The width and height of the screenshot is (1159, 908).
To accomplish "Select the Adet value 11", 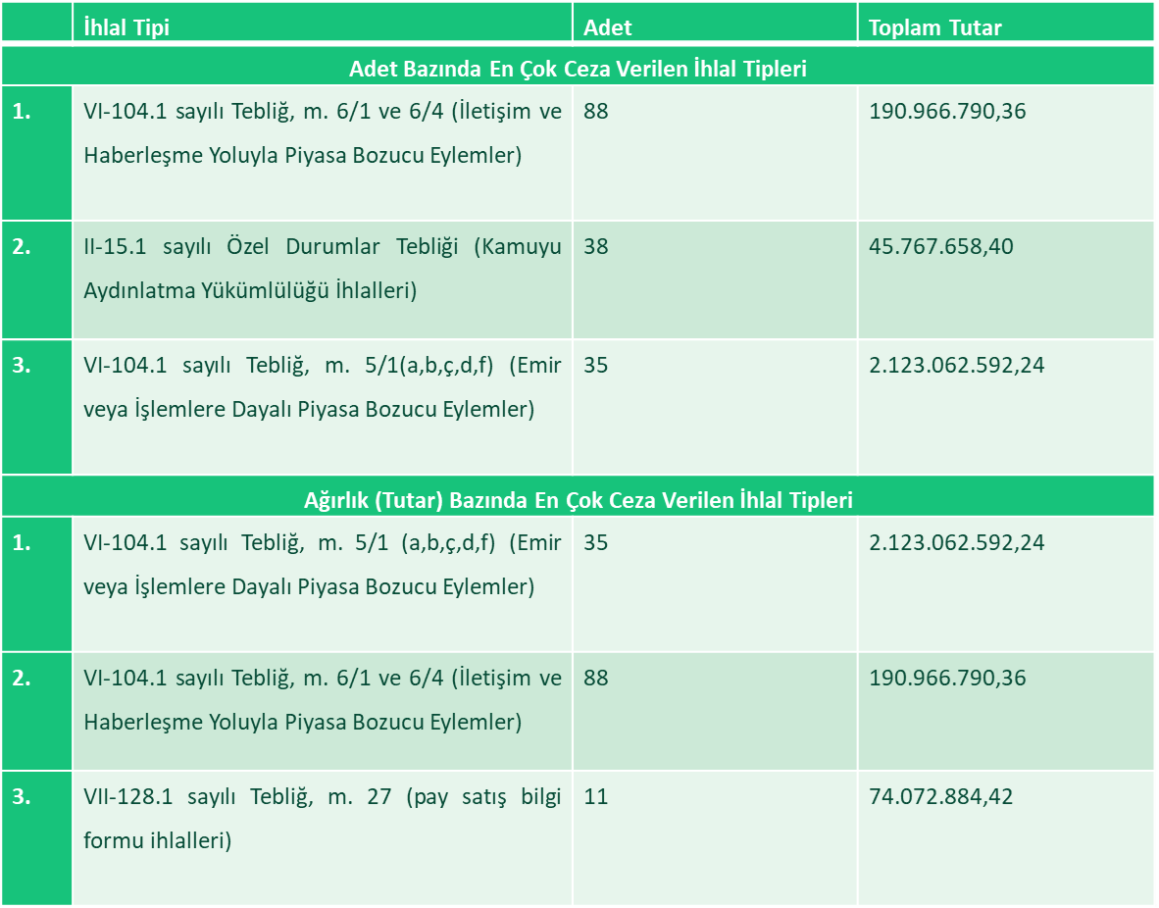I will [x=595, y=796].
